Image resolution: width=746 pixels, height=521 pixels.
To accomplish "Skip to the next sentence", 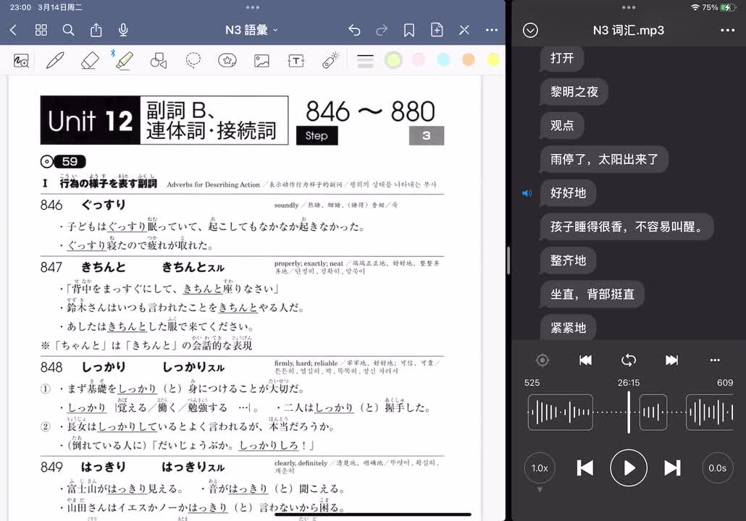I will 672,468.
